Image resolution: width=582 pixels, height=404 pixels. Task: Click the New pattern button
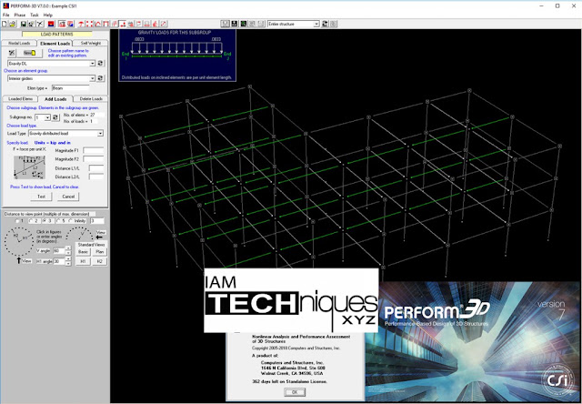tap(29, 53)
